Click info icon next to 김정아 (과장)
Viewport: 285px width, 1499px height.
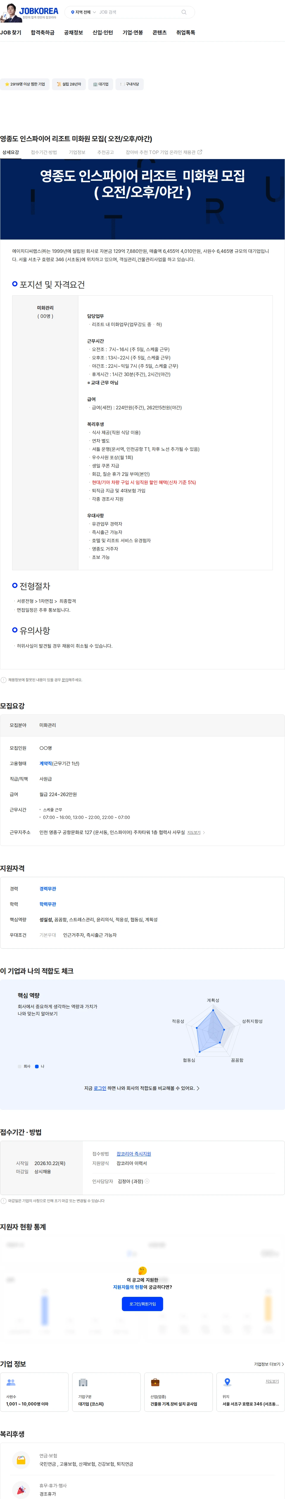147,1181
